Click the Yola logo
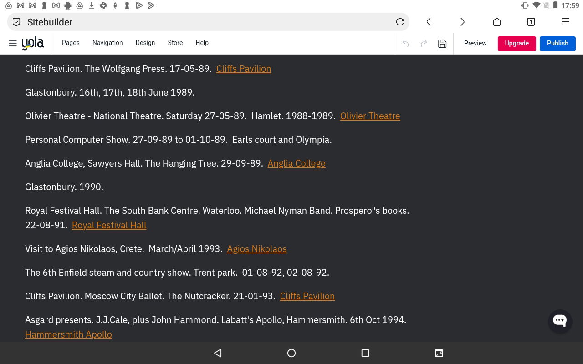This screenshot has height=364, width=583. (33, 43)
